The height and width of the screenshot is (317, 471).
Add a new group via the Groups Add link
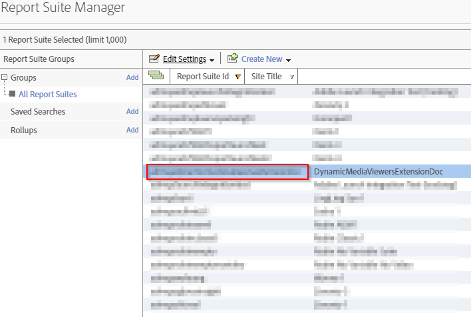[x=132, y=77]
